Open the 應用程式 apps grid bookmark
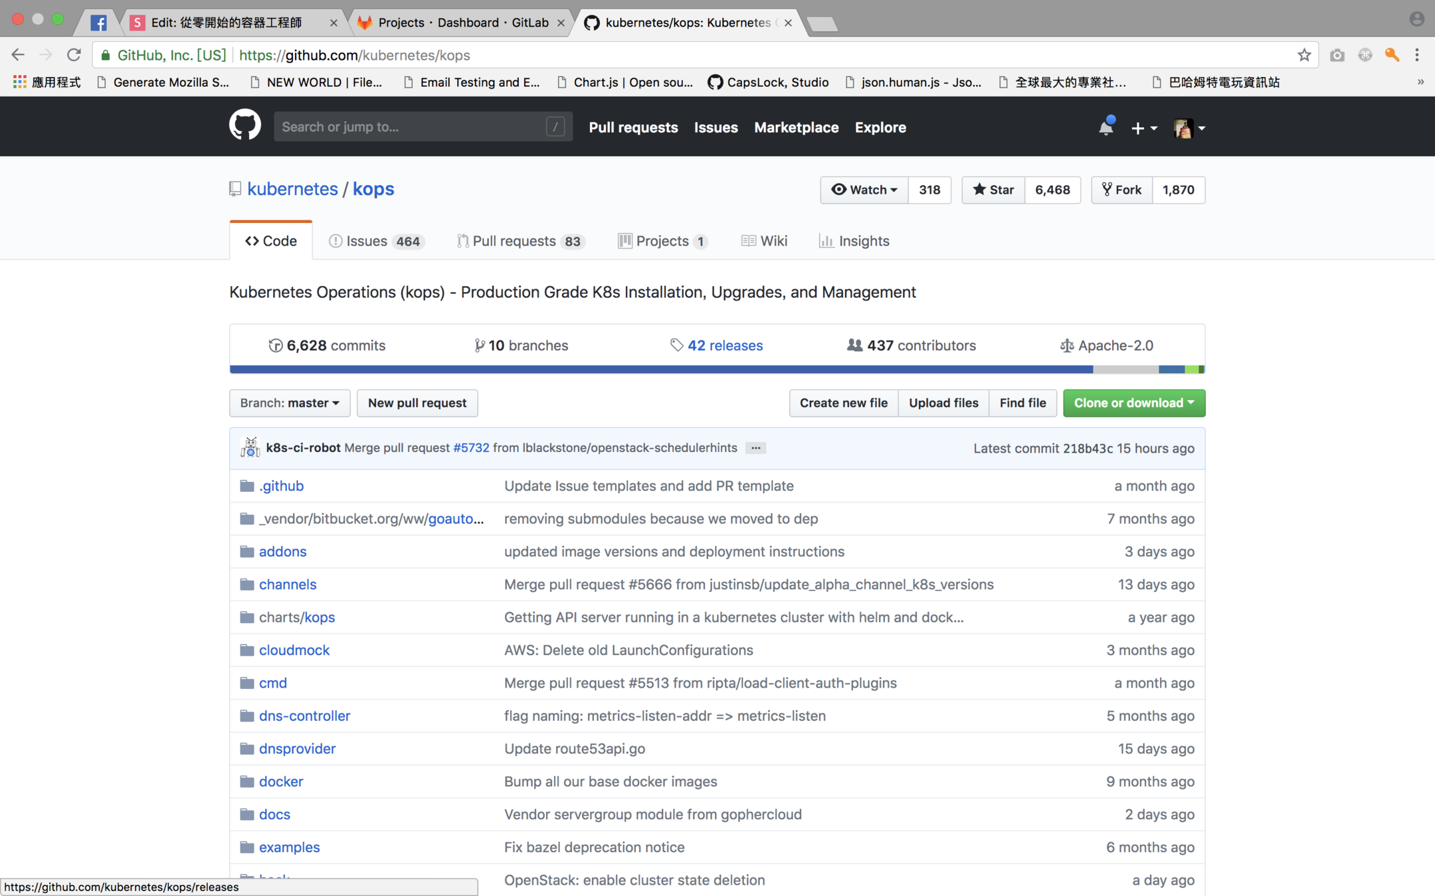 pyautogui.click(x=47, y=82)
